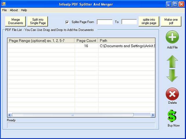Click the application icon in title bar

pos(3,4)
